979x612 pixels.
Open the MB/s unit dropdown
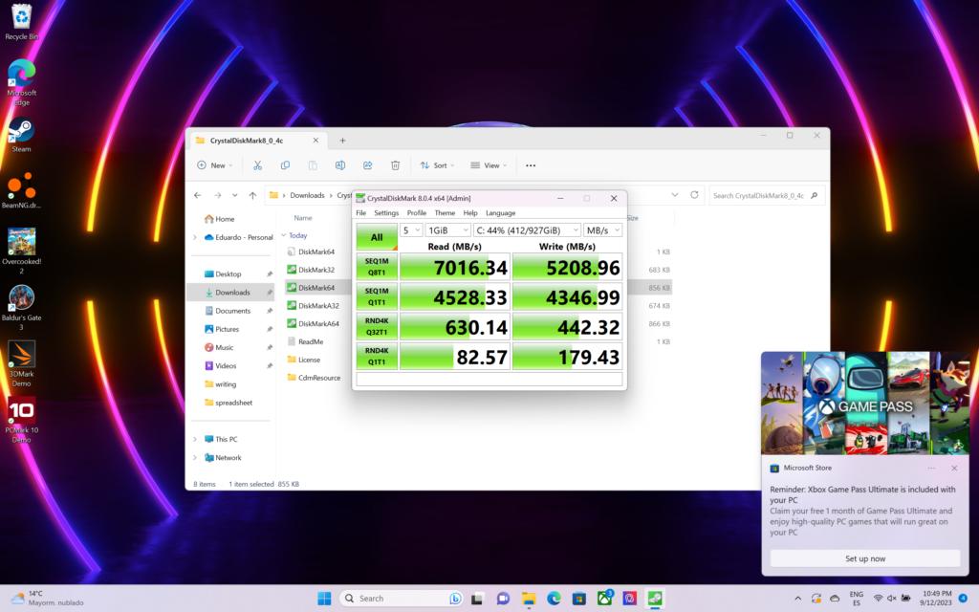603,230
